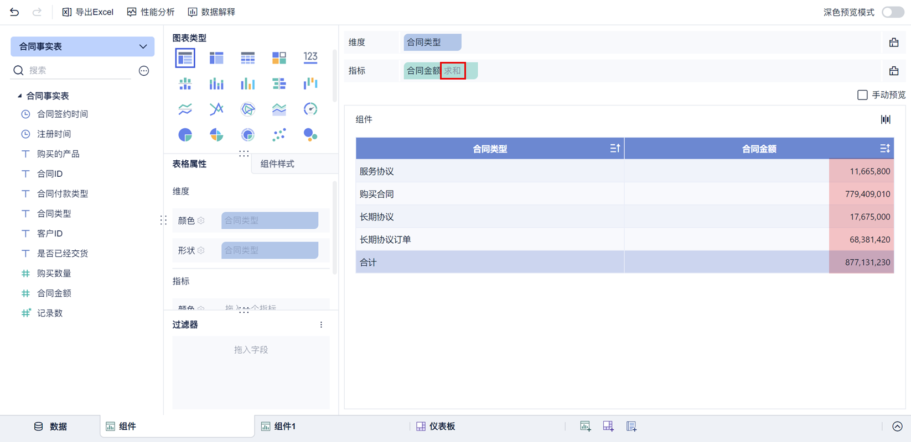
Task: Collapse the 合同事实表 tree node
Action: (x=19, y=96)
